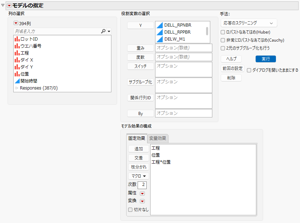This screenshot has width=300, height=223.
Task: Click the スイッチ role button
Action: point(140,66)
